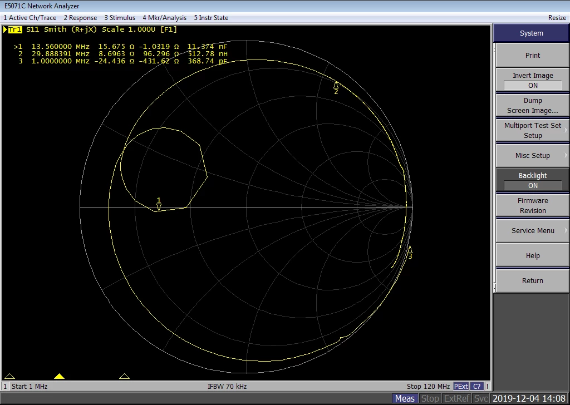Image resolution: width=570 pixels, height=405 pixels.
Task: Click the 368.74 pF readout value
Action: (208, 61)
